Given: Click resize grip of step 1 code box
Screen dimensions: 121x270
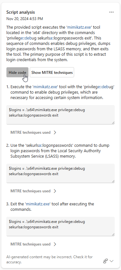Looking at the screenshot, I should (x=113, y=123).
